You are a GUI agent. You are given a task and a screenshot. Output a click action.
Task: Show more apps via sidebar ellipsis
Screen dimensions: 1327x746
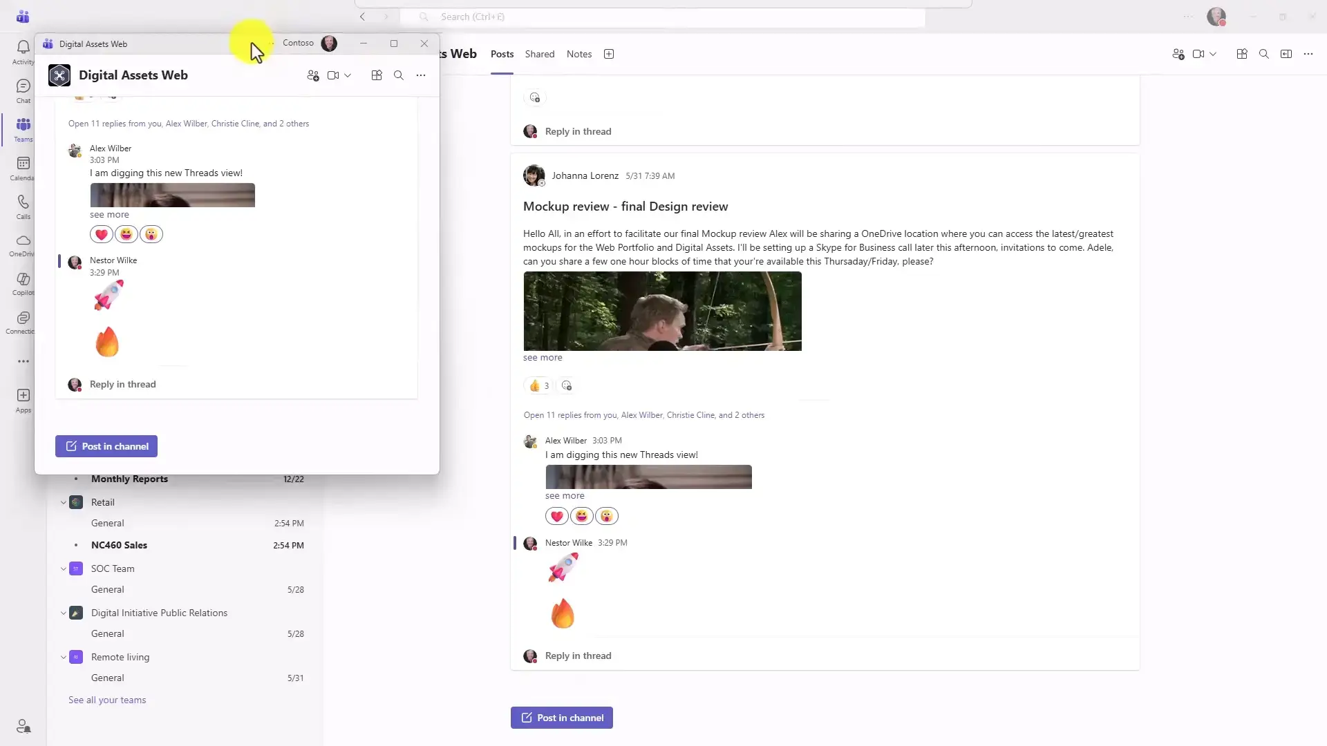23,361
